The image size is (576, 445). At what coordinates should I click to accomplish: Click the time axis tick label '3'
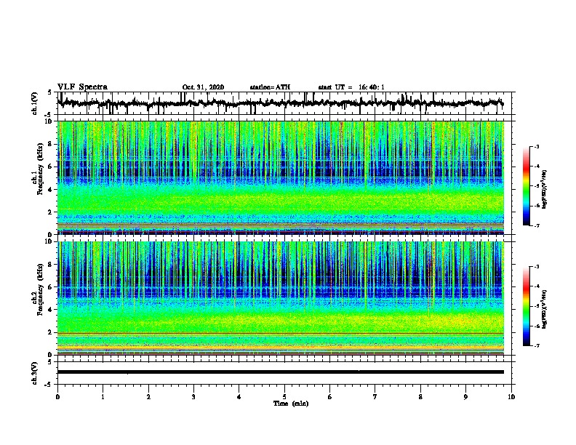click(193, 397)
